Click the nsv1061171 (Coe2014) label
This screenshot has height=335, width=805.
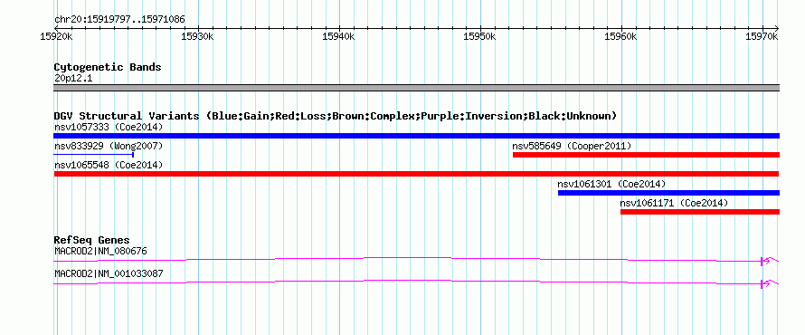tap(674, 203)
